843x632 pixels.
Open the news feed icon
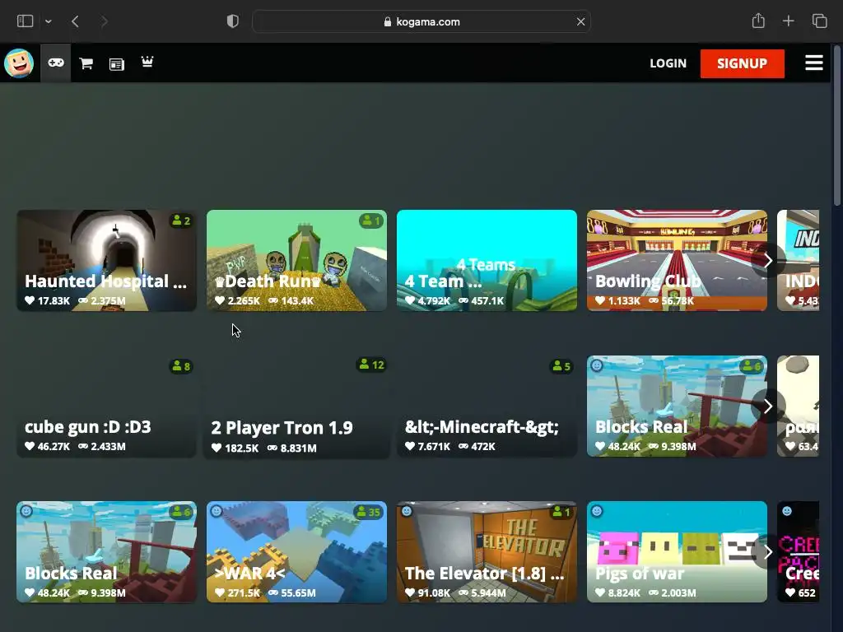(x=116, y=64)
